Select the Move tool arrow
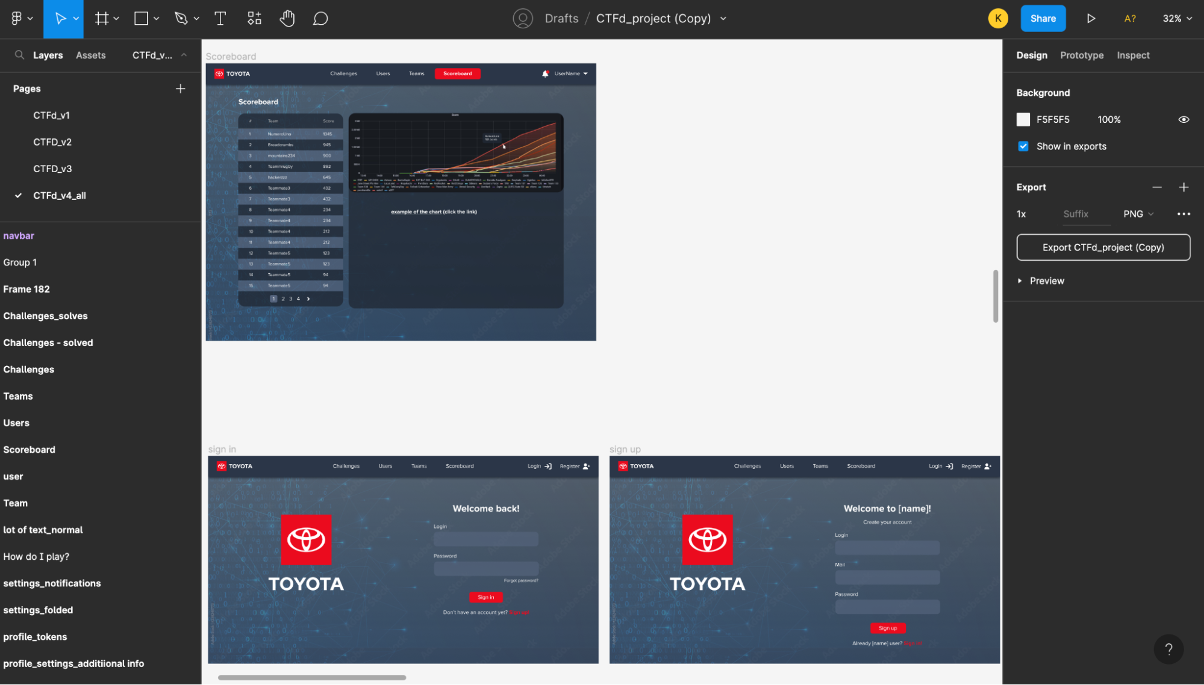Viewport: 1204px width, 685px height. [60, 19]
